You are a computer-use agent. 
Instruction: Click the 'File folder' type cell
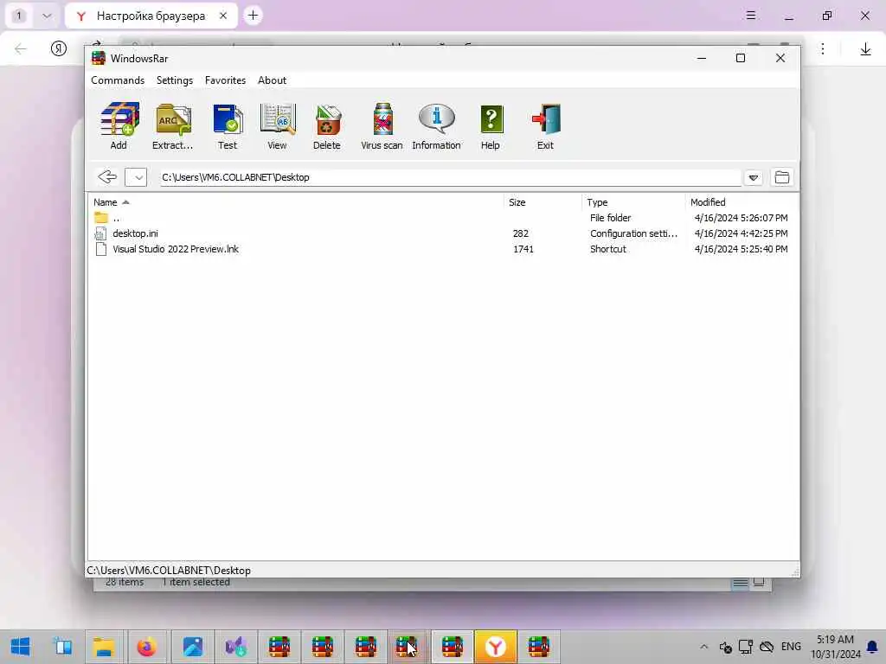pyautogui.click(x=610, y=218)
